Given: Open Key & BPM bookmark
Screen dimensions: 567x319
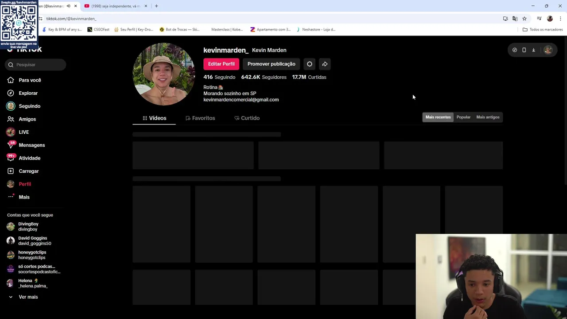Looking at the screenshot, I should pos(62,30).
